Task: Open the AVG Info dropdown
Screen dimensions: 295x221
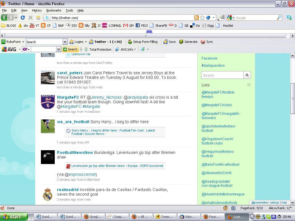Action: click(126, 49)
